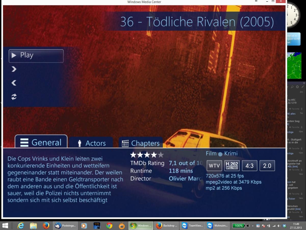
Task: Maximize the Windows Media Center window
Action: [x=273, y=1]
